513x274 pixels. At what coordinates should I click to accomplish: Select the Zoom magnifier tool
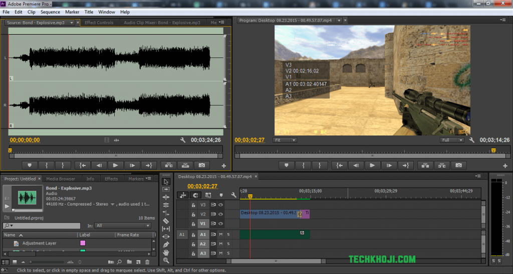pos(166,260)
